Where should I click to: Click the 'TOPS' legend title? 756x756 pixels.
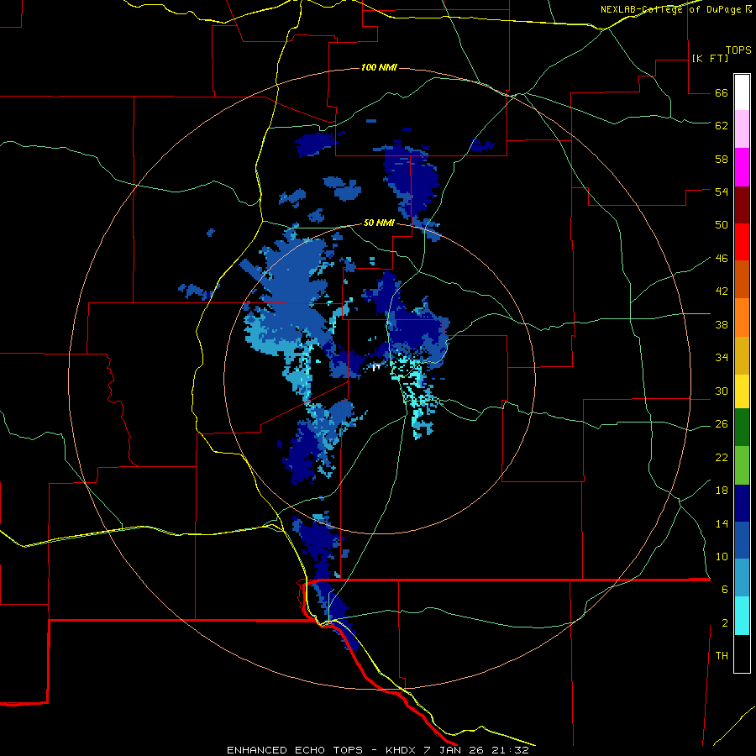coord(738,50)
